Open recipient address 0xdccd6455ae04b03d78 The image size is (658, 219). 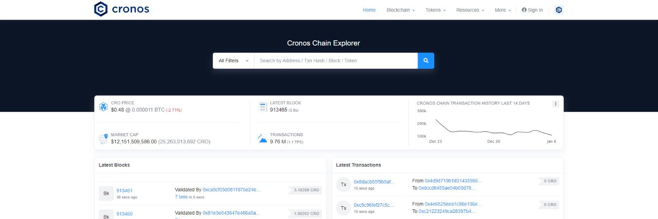[447, 188]
